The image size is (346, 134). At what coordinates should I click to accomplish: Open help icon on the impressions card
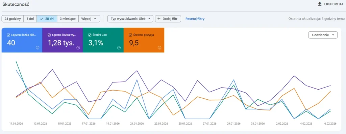click(x=78, y=48)
